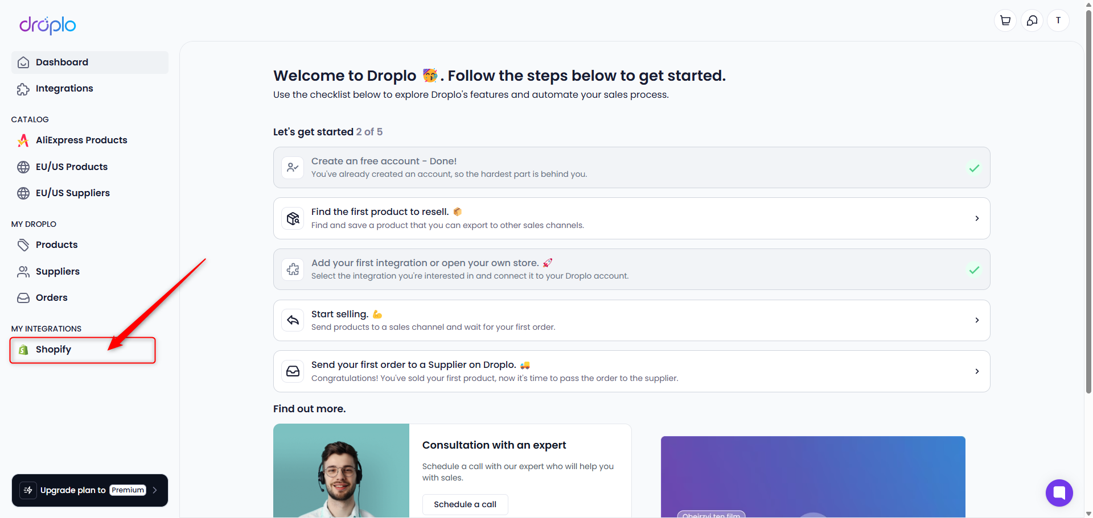Open EU/US Suppliers catalog
Viewport: 1093px width, 518px height.
[x=90, y=193]
